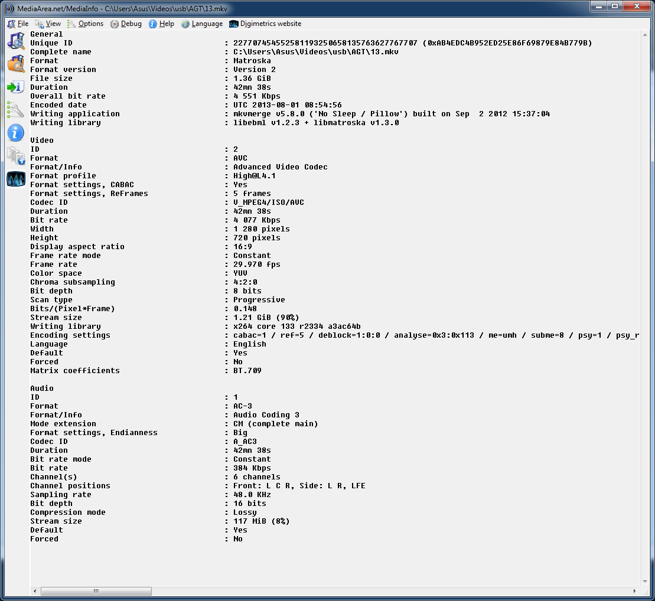Click the Encoding settings cabac=1 value line
Viewport: 655px width, 601px height.
pos(436,335)
